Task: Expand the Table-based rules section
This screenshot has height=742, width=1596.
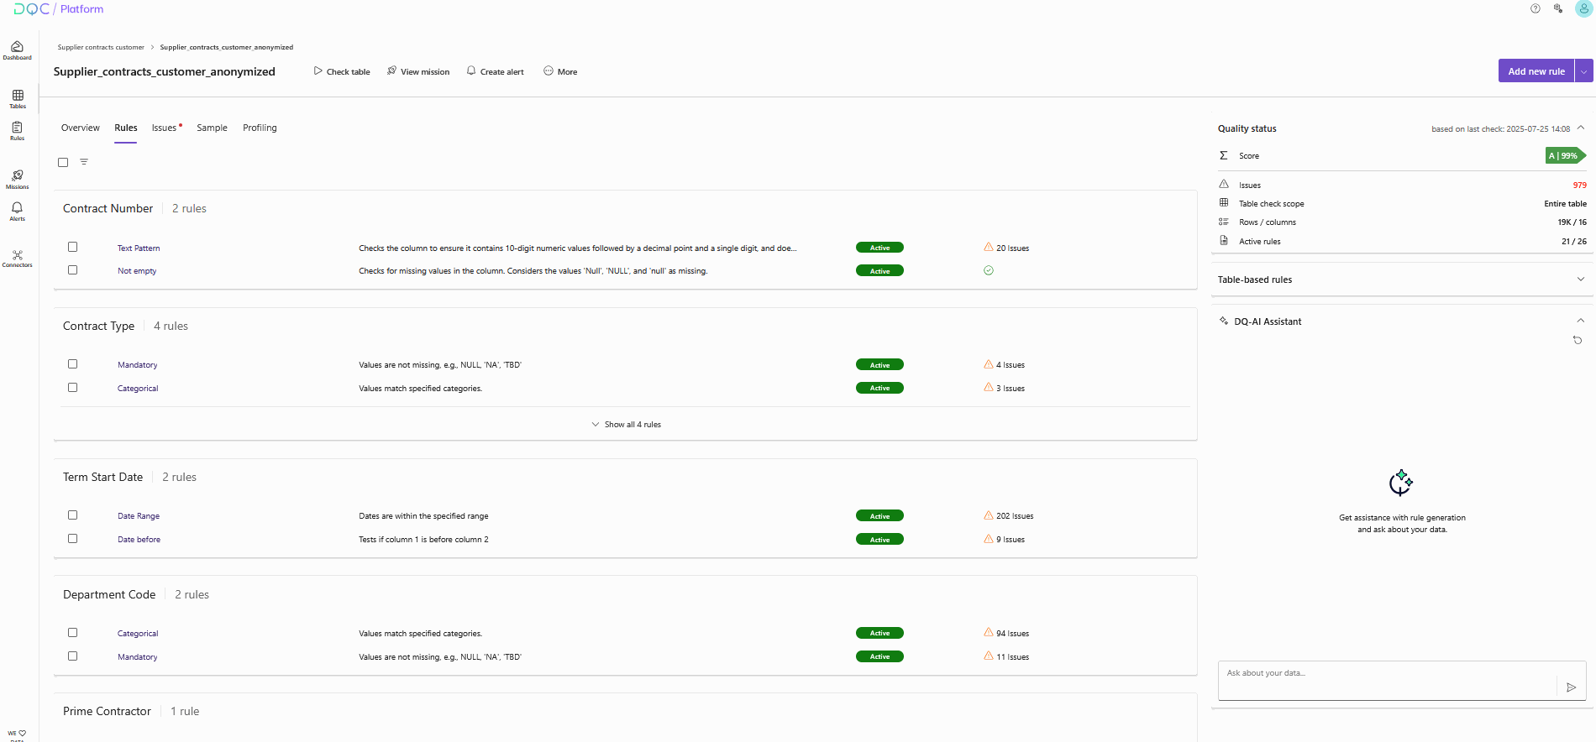Action: point(1581,280)
